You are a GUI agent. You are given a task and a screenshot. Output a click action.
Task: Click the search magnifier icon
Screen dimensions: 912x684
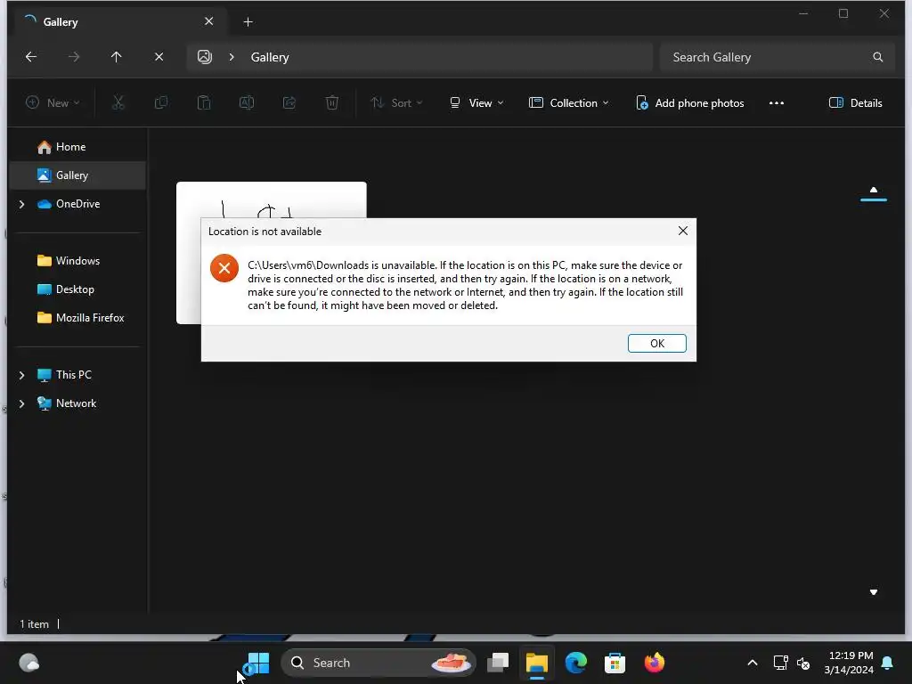(877, 57)
